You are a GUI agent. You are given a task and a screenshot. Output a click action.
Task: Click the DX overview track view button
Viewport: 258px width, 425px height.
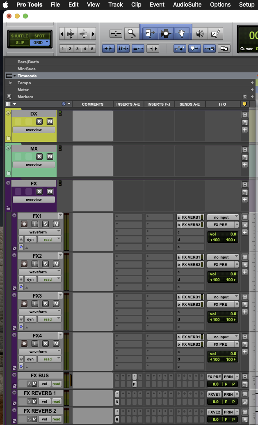click(x=34, y=130)
